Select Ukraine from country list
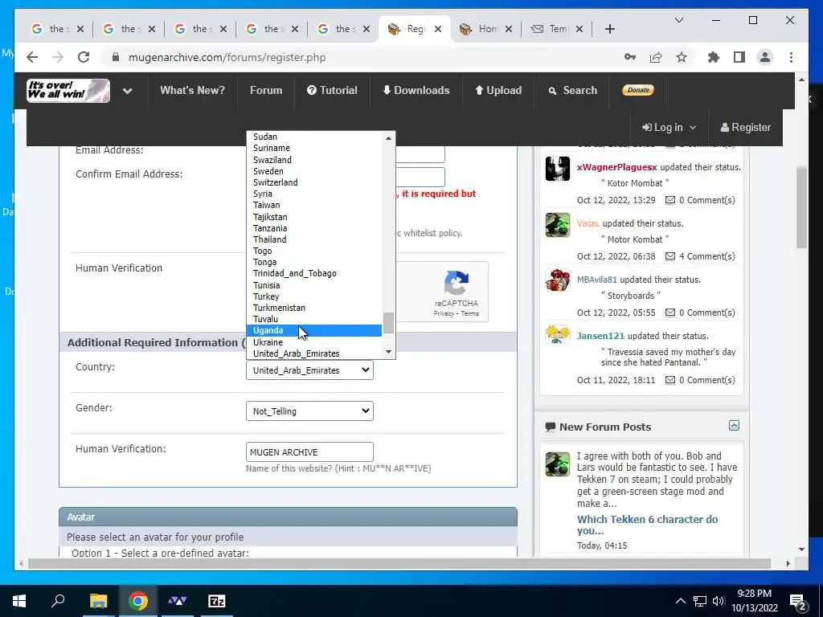Image resolution: width=823 pixels, height=617 pixels. tap(314, 342)
